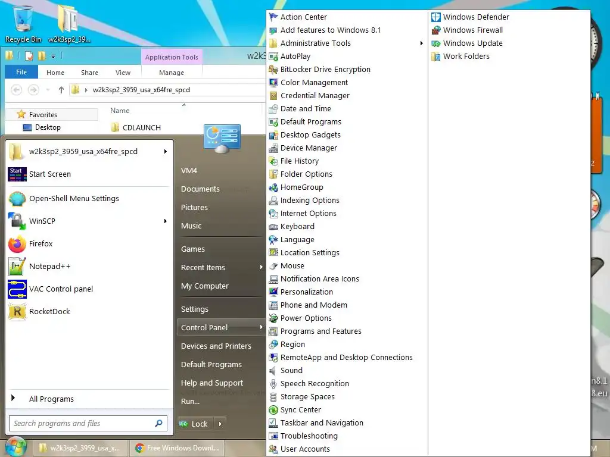Open the File tab in Explorer

coord(21,72)
